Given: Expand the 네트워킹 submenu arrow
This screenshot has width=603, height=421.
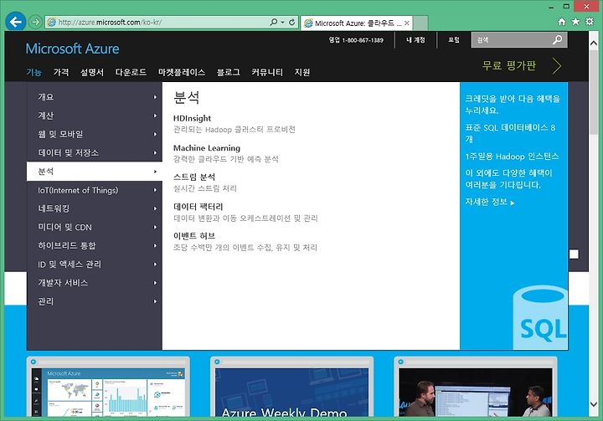Looking at the screenshot, I should [155, 208].
